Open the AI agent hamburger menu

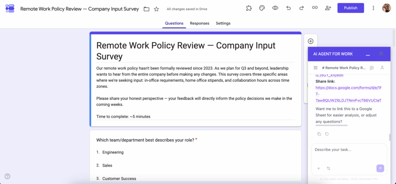pyautogui.click(x=316, y=68)
